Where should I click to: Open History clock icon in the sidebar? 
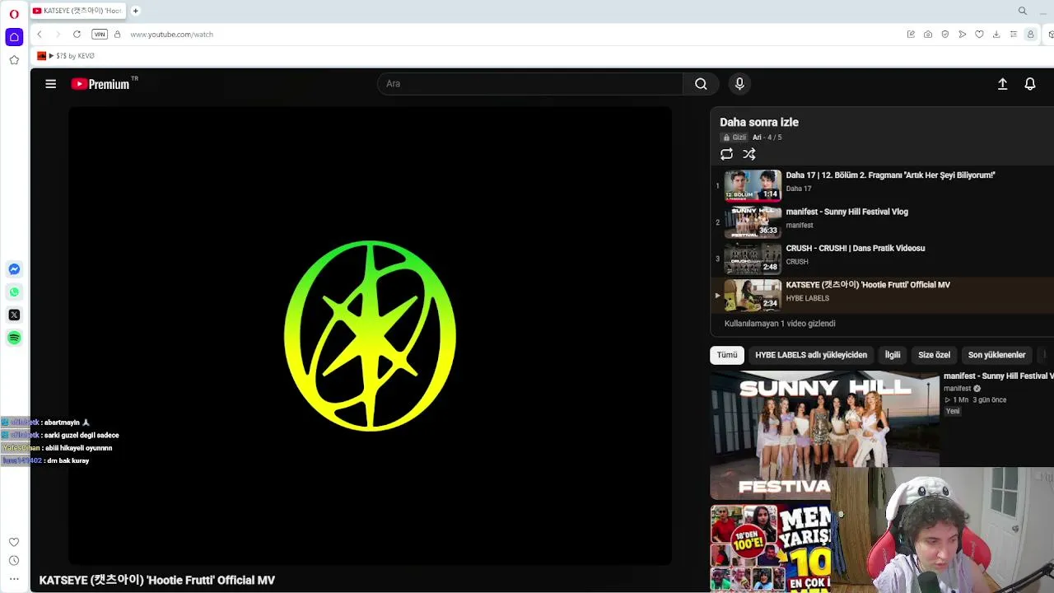[x=14, y=561]
